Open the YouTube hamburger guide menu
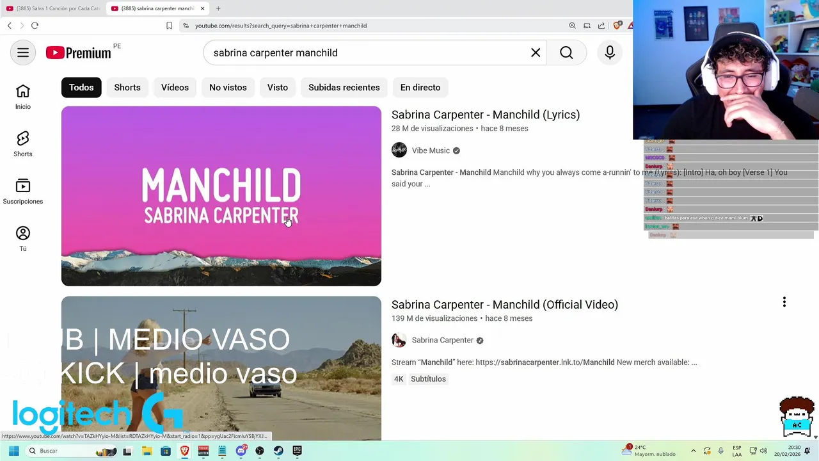Viewport: 819px width, 461px height. click(23, 53)
